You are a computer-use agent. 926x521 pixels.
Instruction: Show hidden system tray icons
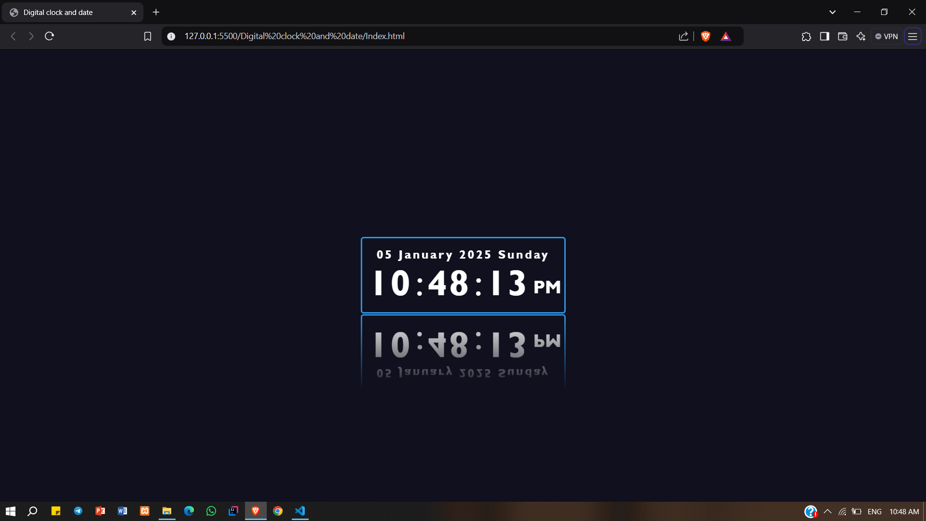click(x=828, y=511)
